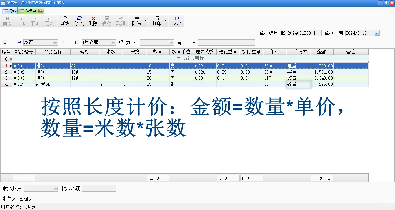Click the 删除 (Delete) icon
The width and height of the screenshot is (395, 210).
pos(93,21)
